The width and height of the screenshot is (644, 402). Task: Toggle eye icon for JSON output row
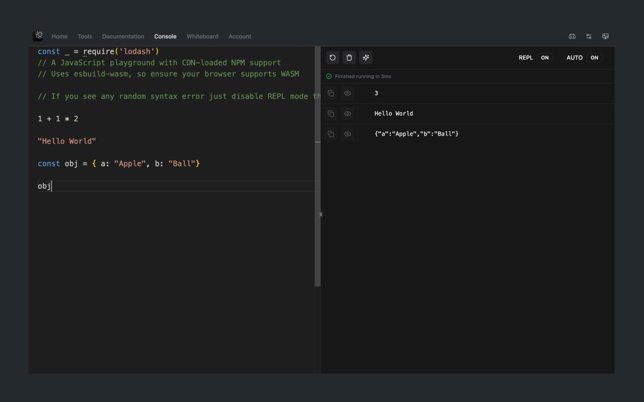tap(348, 134)
